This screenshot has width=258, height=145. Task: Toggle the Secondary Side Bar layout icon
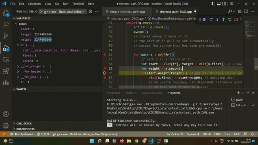[224, 4]
